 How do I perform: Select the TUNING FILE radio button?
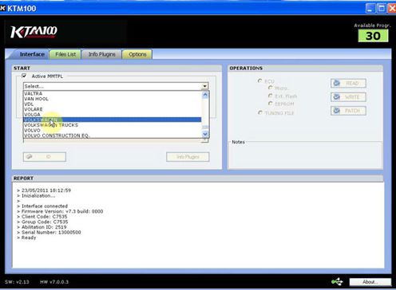[260, 112]
